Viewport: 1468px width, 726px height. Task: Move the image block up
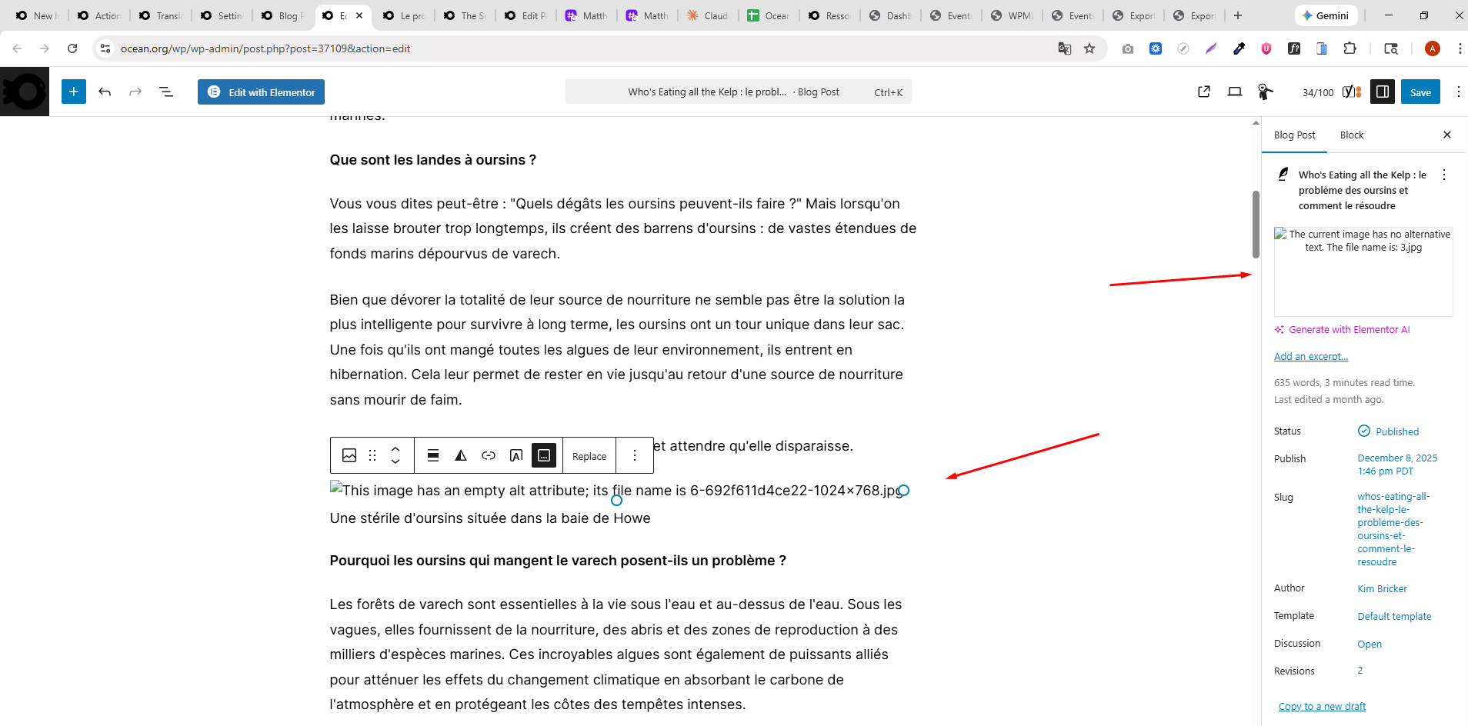(395, 448)
